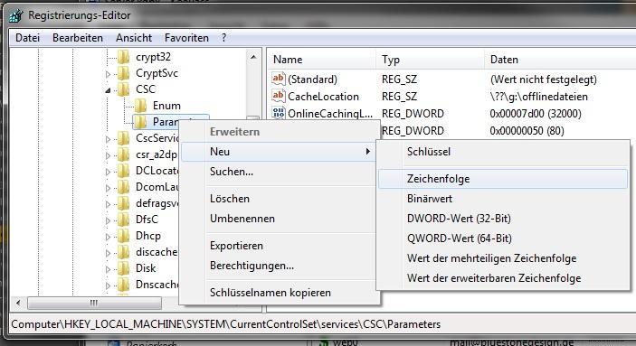Click the CacheLocation string value icon
The image size is (636, 346).
(279, 96)
